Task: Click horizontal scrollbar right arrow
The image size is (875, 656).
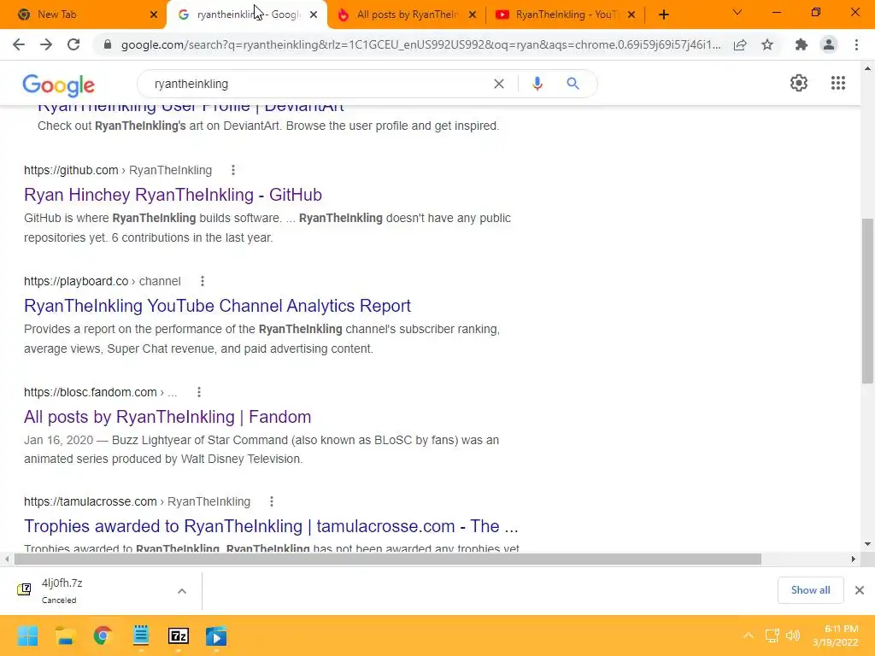Action: click(854, 559)
